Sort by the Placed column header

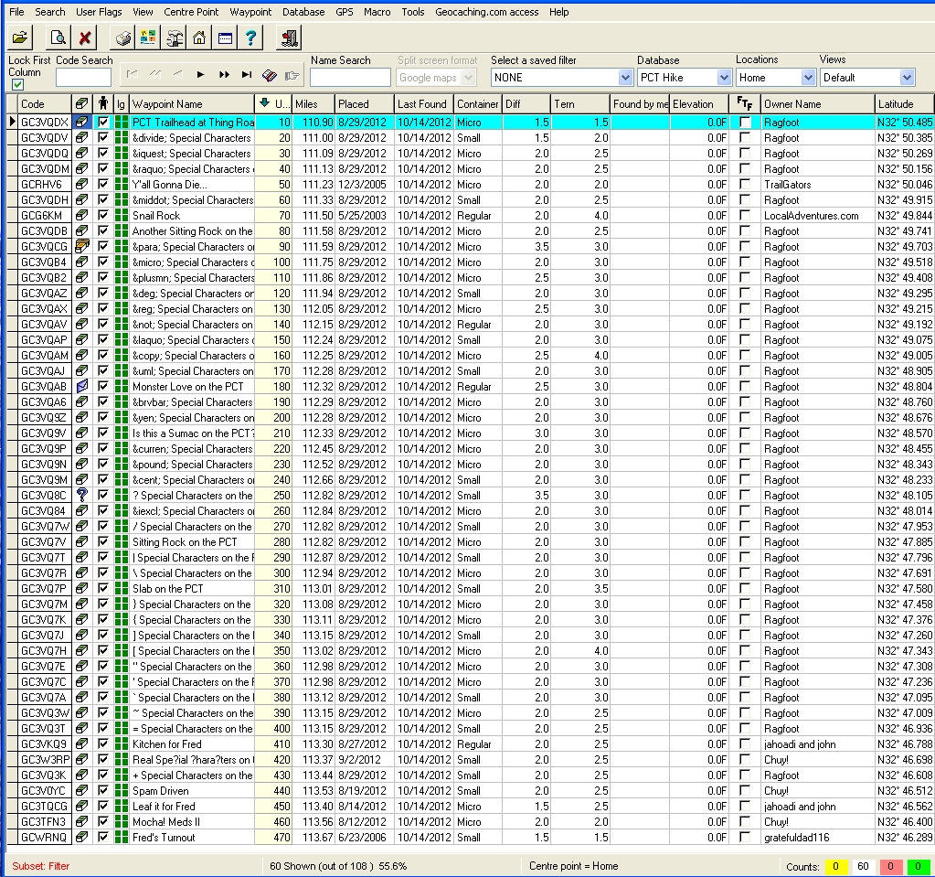click(x=364, y=104)
